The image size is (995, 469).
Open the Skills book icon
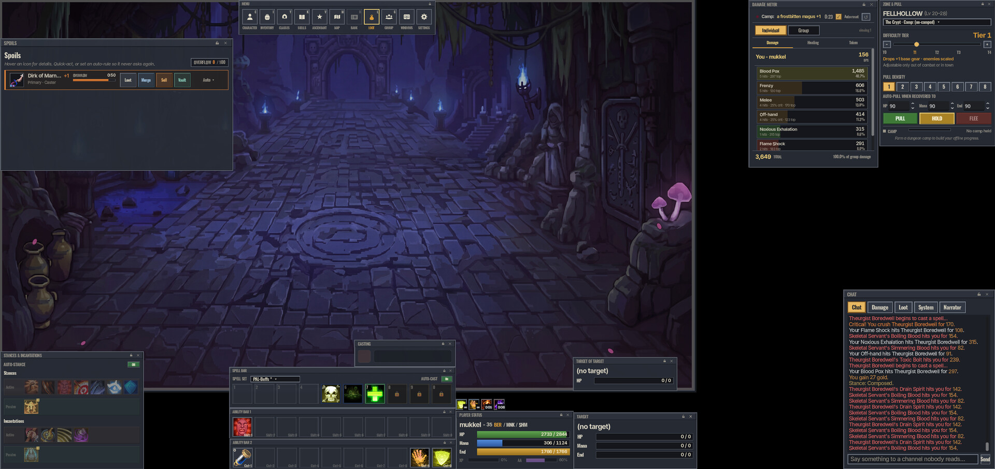point(302,17)
